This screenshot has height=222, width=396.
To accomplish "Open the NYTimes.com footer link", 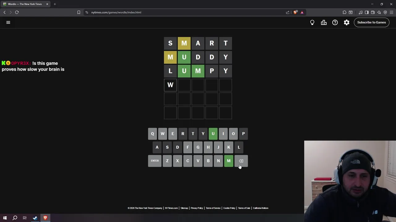I will click(171, 208).
